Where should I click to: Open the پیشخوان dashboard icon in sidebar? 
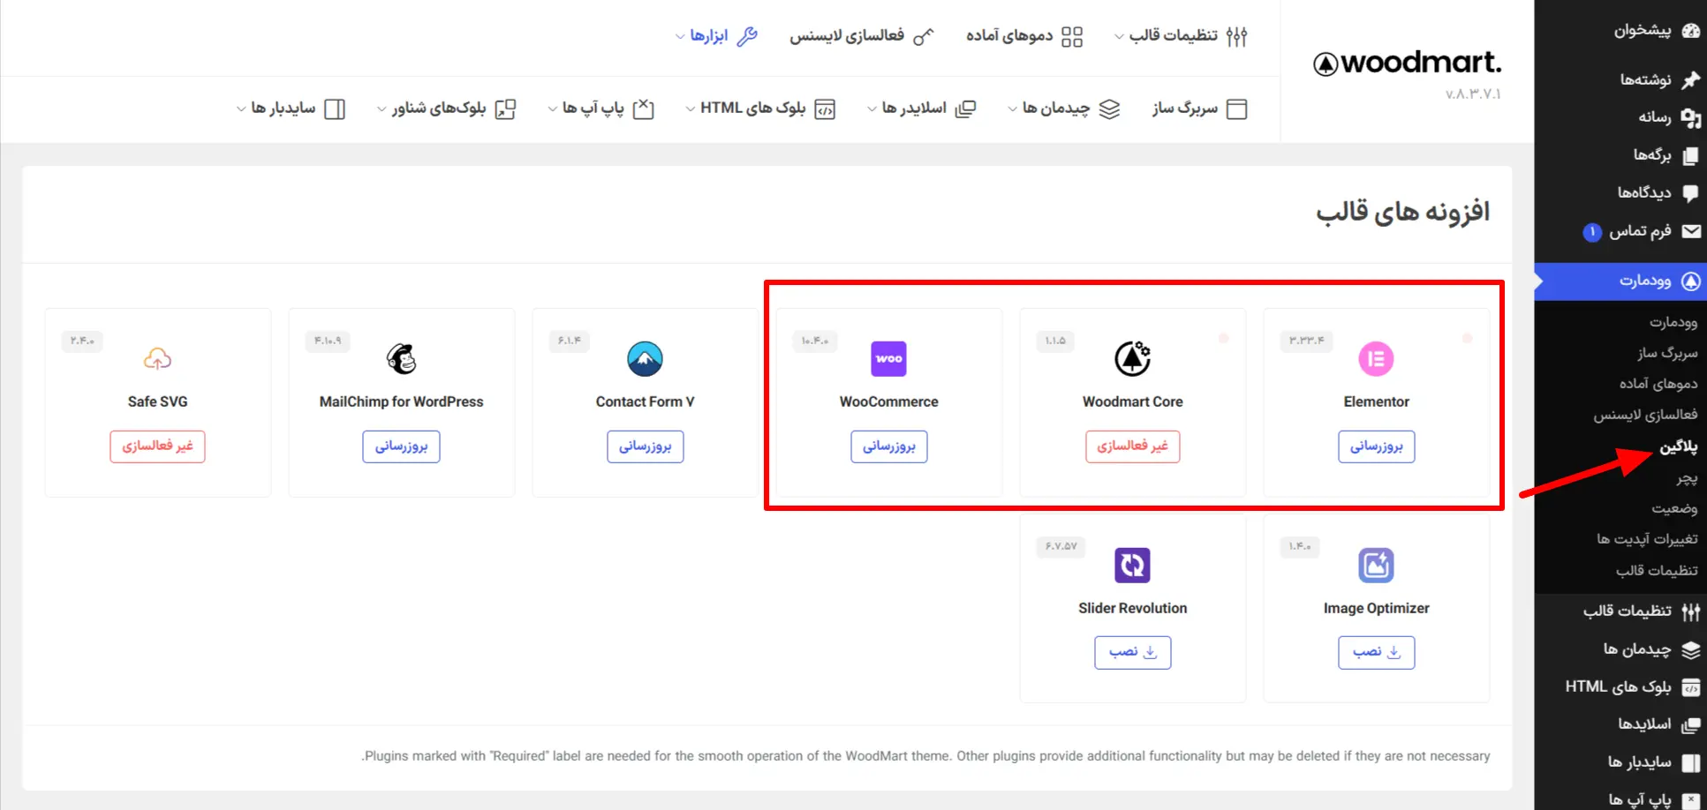pos(1690,31)
